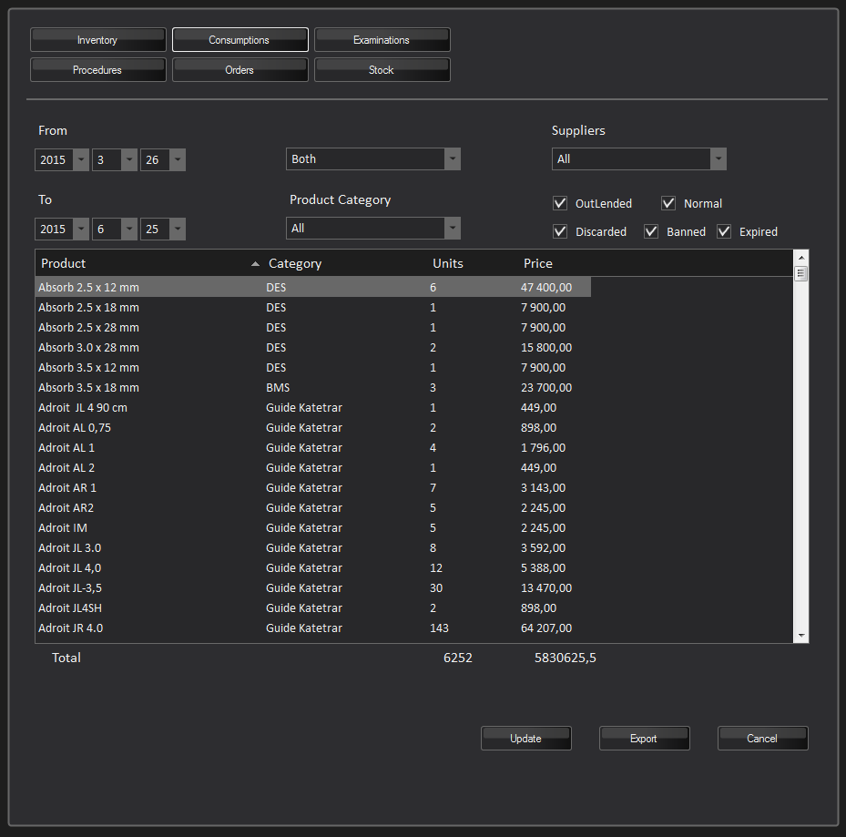This screenshot has height=837, width=846.
Task: Click the Update button
Action: pos(526,739)
